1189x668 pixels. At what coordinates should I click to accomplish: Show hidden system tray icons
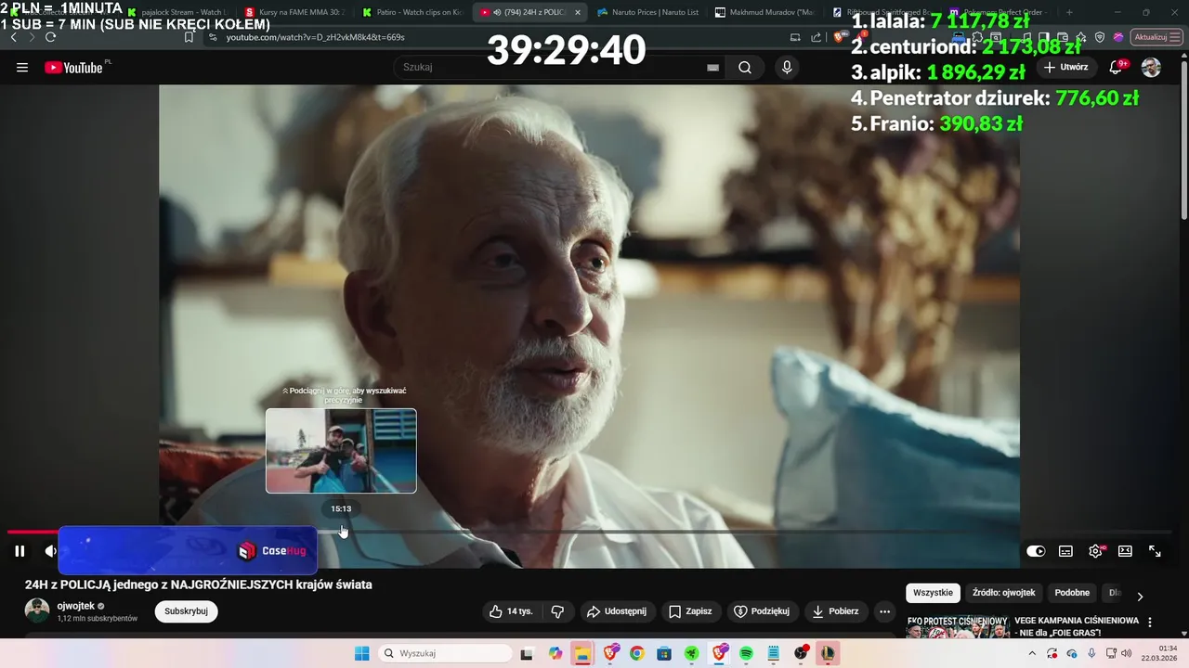(x=1032, y=653)
